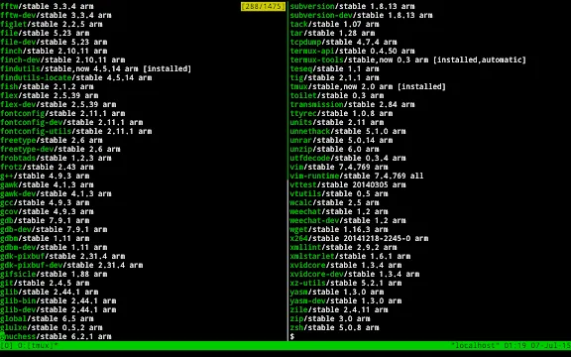Click unnethack/stable 5.1.0 line
571x357 pixels.
pyautogui.click(x=348, y=131)
